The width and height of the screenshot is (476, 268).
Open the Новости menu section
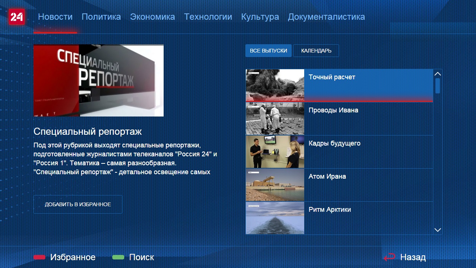[x=55, y=17]
